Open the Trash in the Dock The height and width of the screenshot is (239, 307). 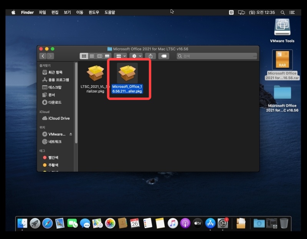click(x=284, y=223)
